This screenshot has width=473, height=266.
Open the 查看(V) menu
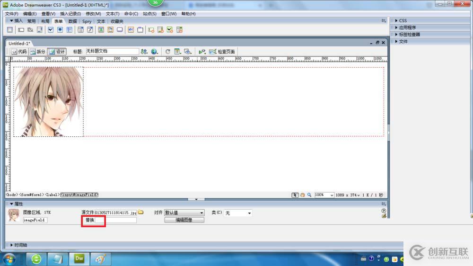coord(48,14)
